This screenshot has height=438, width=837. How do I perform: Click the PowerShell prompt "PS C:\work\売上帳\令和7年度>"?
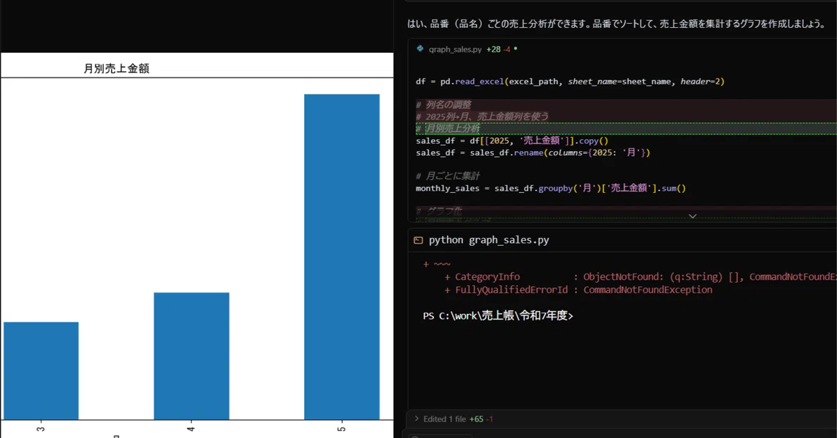click(x=498, y=315)
